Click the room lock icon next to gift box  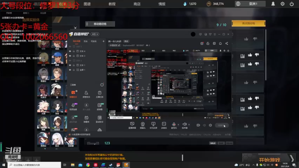coord(208,43)
